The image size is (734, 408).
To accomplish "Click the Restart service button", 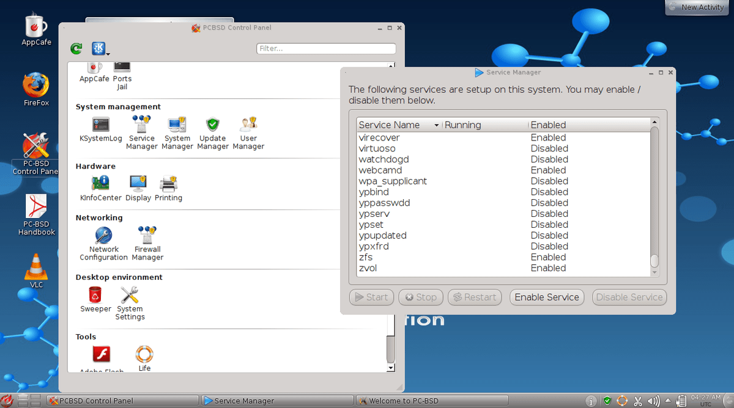I will pos(474,297).
